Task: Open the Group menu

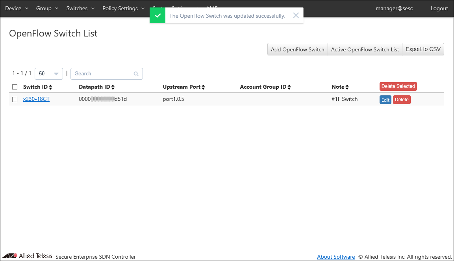Action: [x=47, y=8]
